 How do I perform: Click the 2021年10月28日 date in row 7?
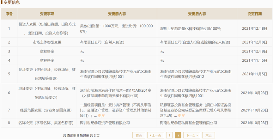255,110
